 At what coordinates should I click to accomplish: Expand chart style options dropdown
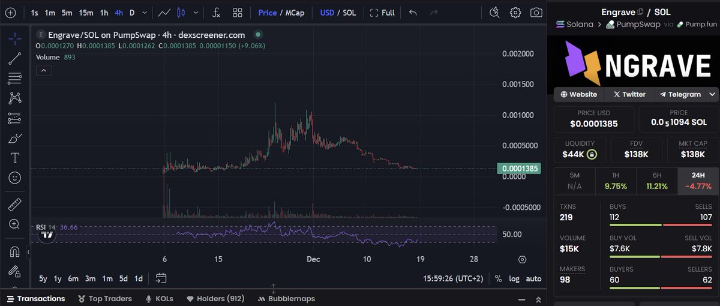point(196,13)
